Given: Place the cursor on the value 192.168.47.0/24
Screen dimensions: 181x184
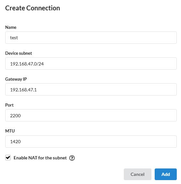Looking at the screenshot, I should pos(27,64).
